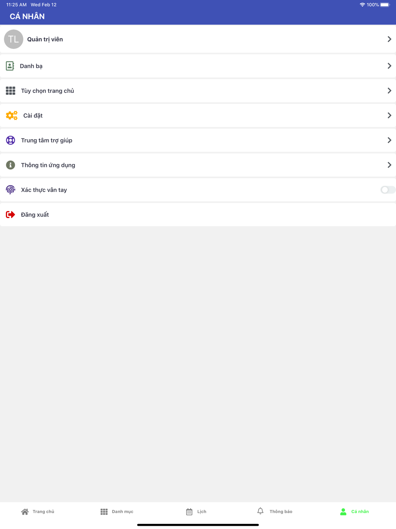Click the fingerprint icon for Xác thực vân tay

click(x=11, y=190)
